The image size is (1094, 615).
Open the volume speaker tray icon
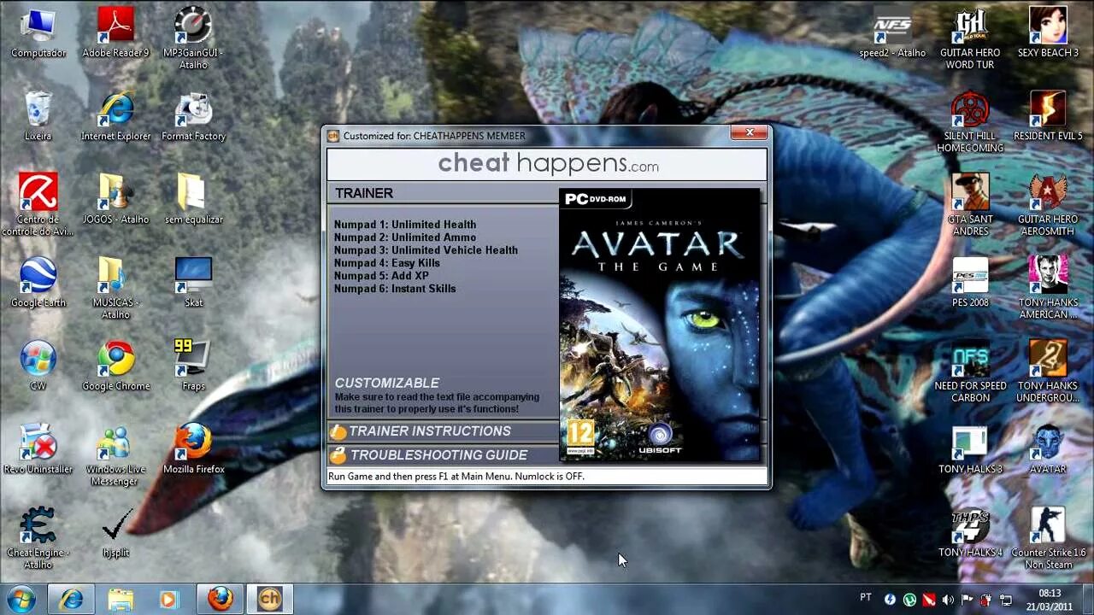point(948,600)
